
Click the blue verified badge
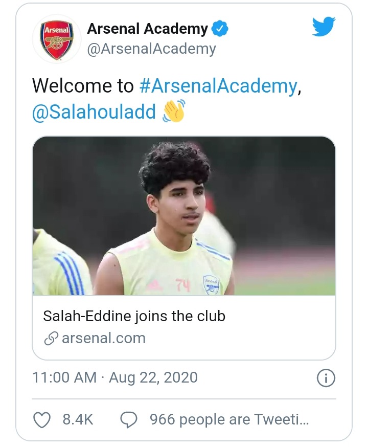[x=220, y=29]
